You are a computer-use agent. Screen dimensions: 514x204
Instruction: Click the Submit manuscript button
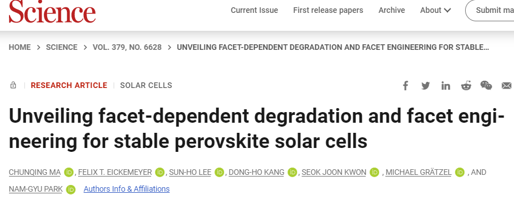pyautogui.click(x=490, y=11)
